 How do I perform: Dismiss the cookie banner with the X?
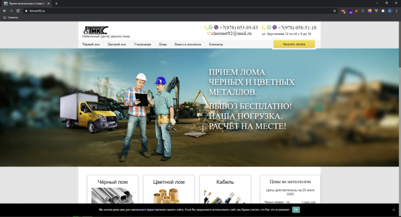pos(394,210)
